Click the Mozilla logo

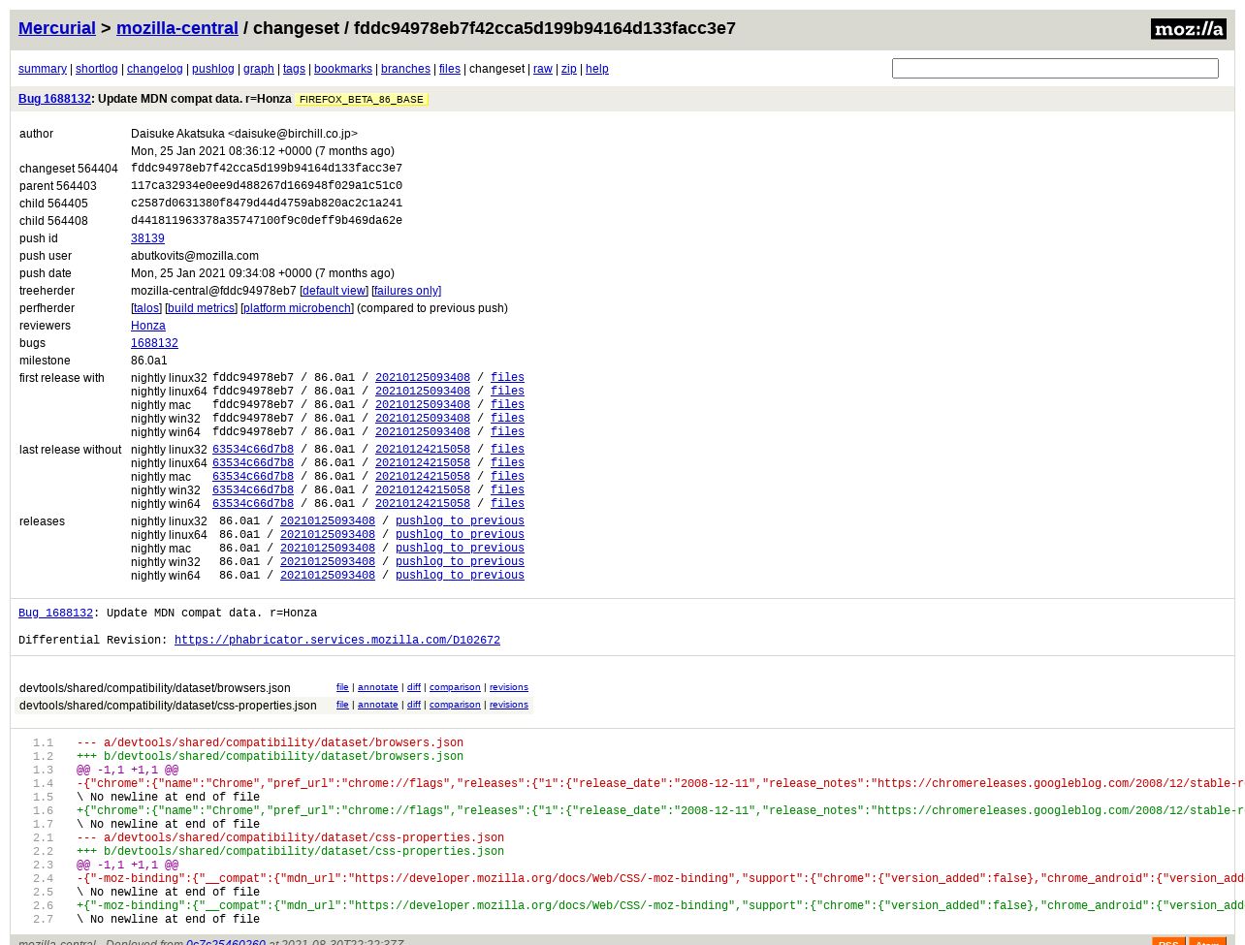pos(1188,29)
